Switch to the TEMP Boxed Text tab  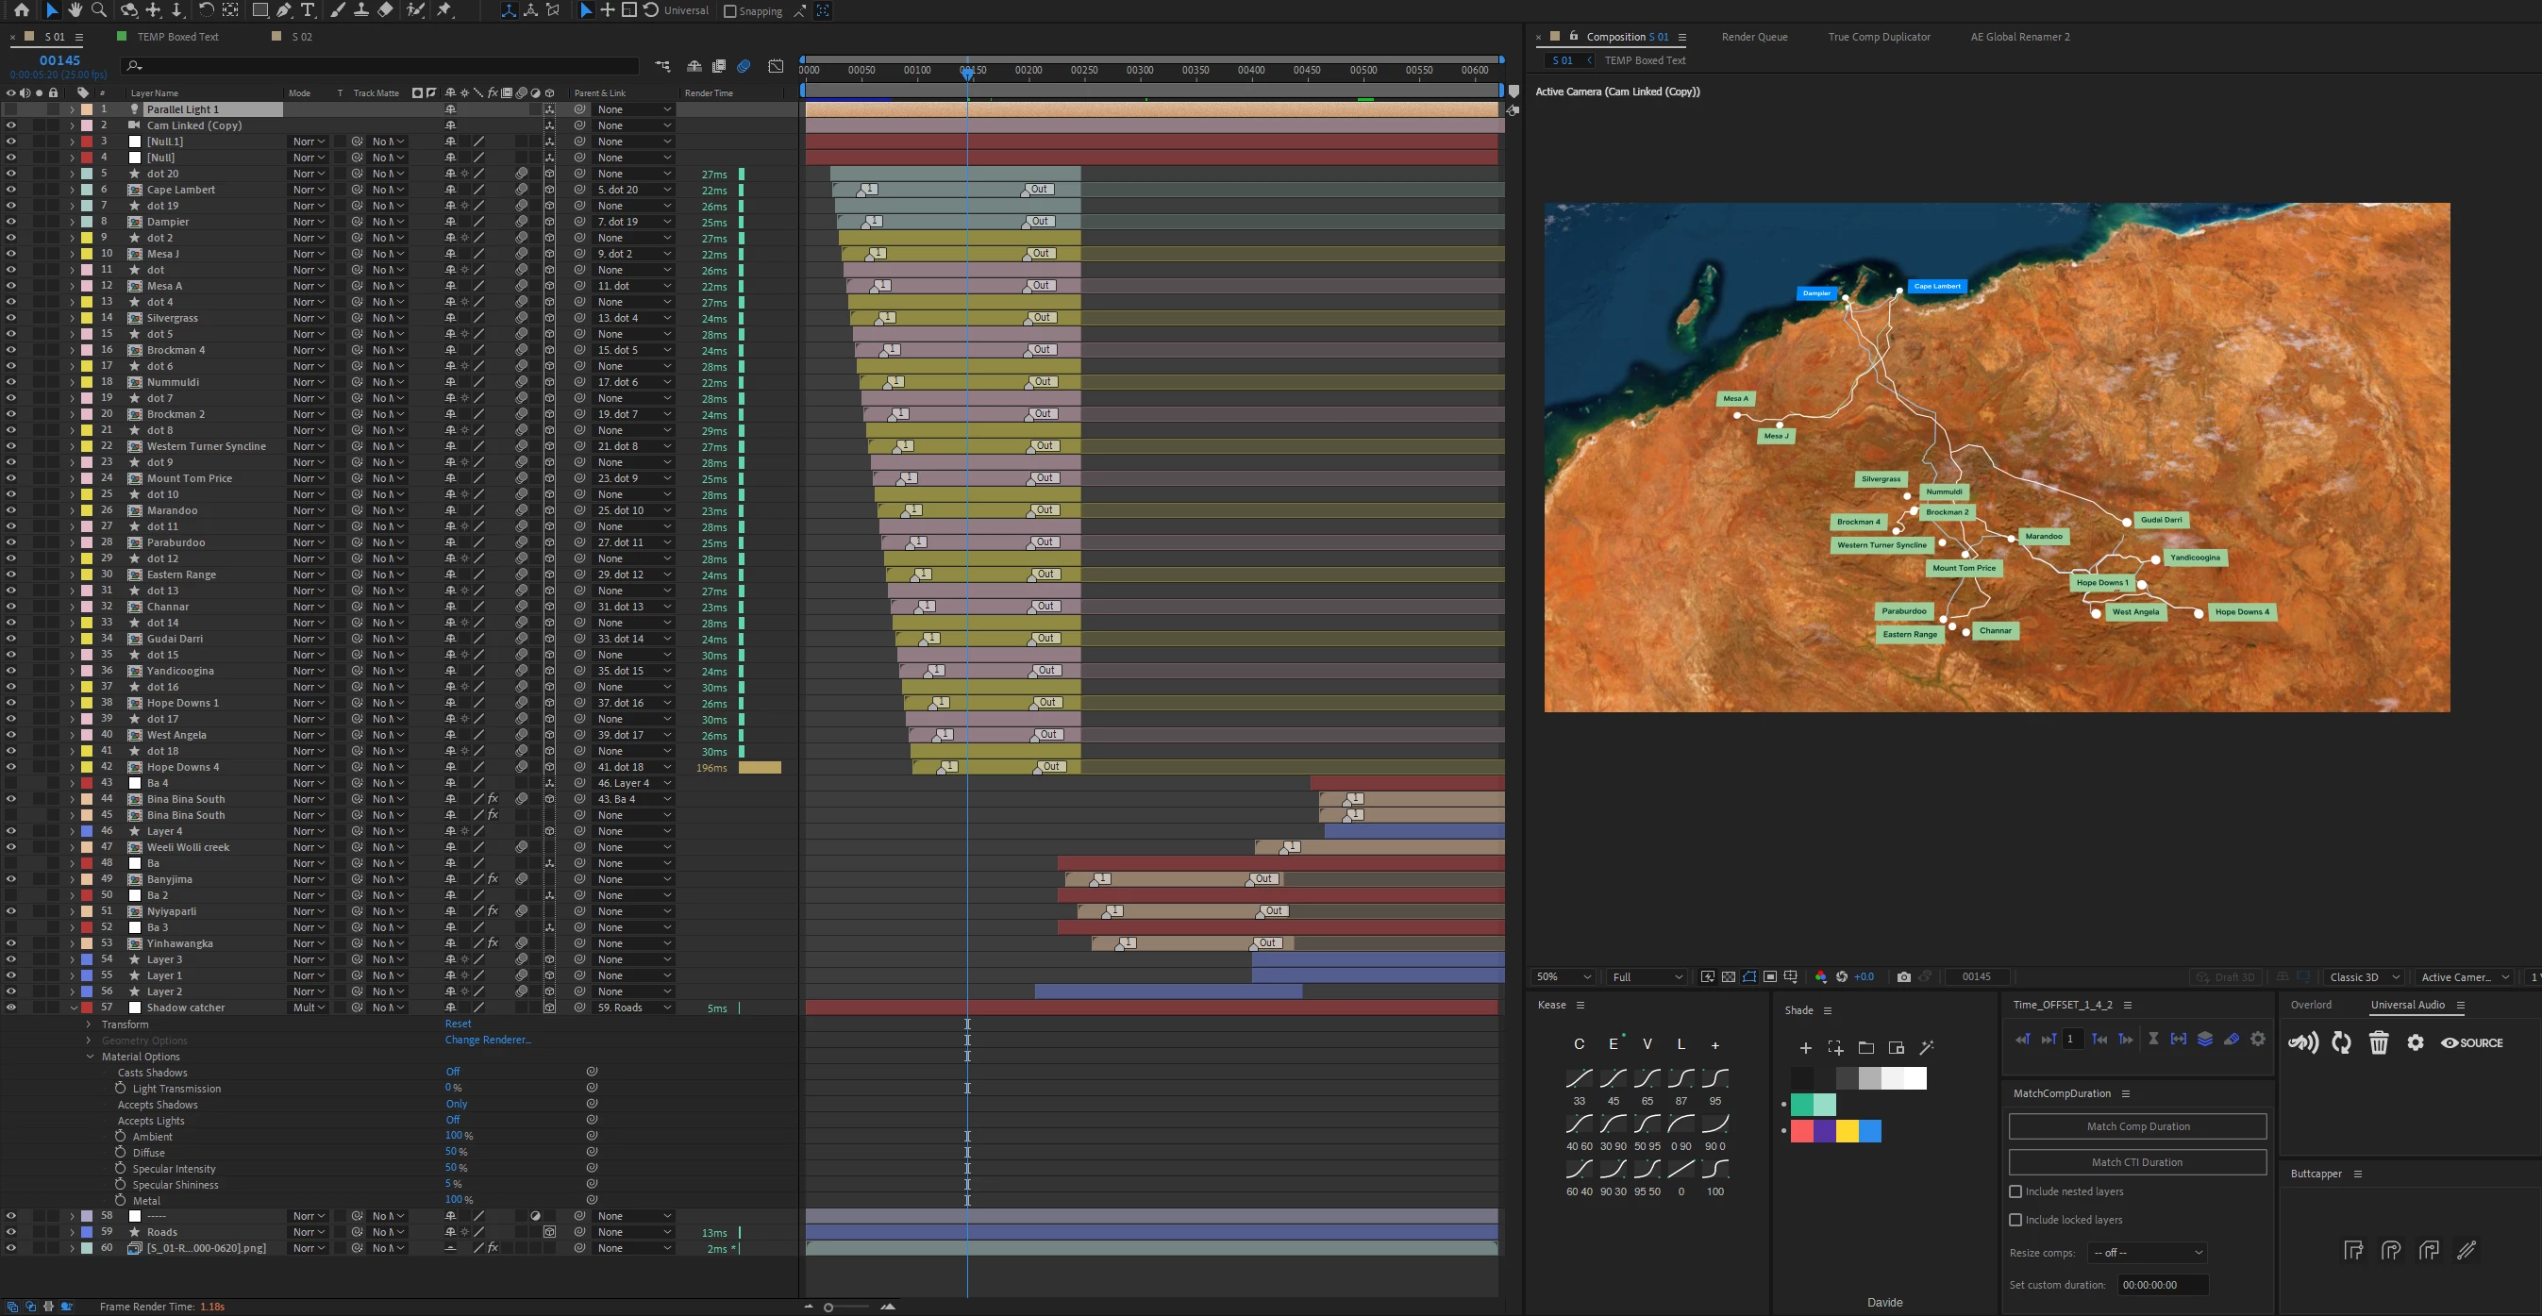[x=177, y=37]
